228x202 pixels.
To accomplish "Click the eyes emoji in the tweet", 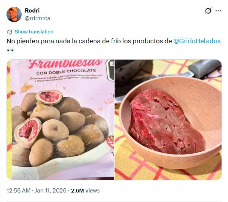I will [11, 50].
